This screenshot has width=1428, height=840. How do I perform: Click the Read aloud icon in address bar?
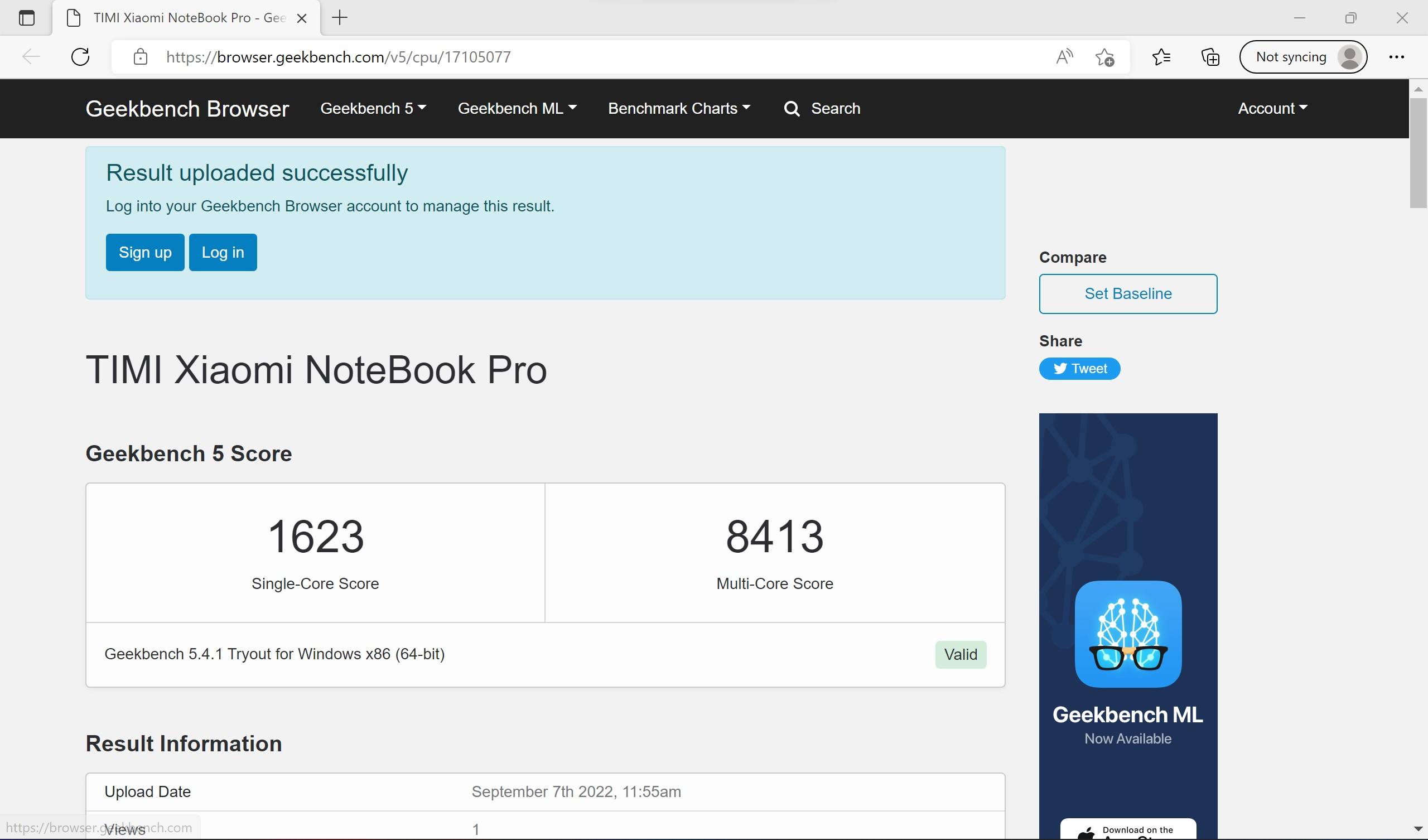point(1064,57)
